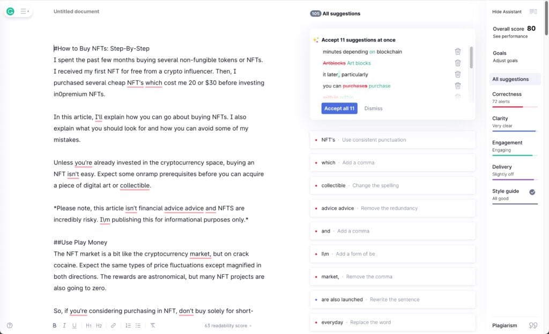Click the Accept all 11 button
549x334 pixels.
pos(339,108)
